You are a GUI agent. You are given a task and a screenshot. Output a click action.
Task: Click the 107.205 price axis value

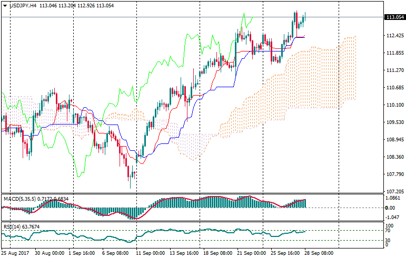tap(394, 192)
